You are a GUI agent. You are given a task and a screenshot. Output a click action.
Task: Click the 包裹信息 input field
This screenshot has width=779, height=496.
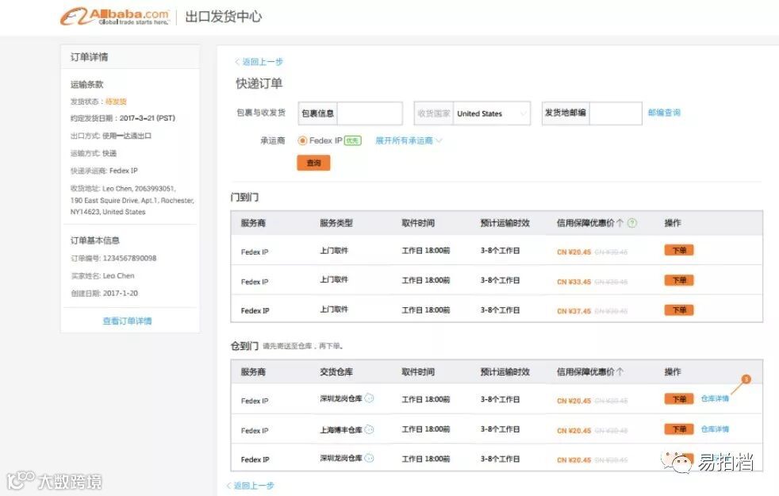(370, 113)
